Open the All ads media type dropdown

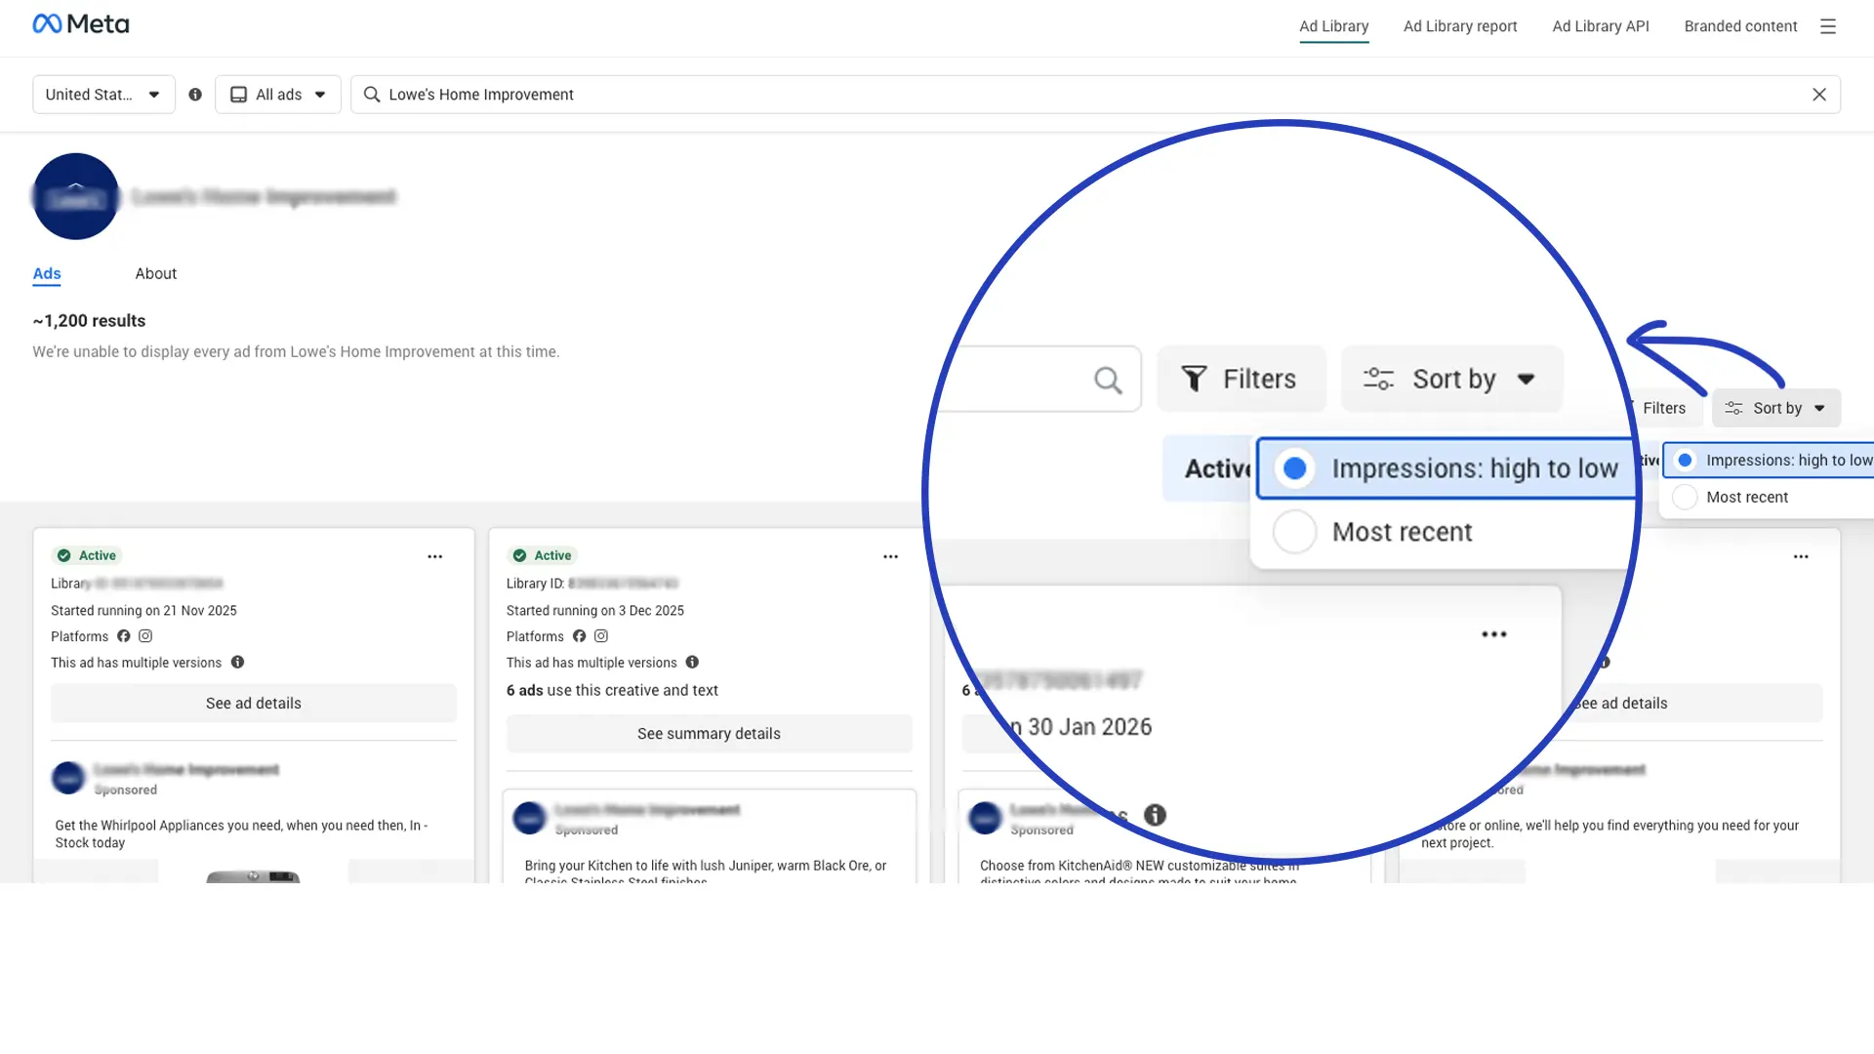277,94
